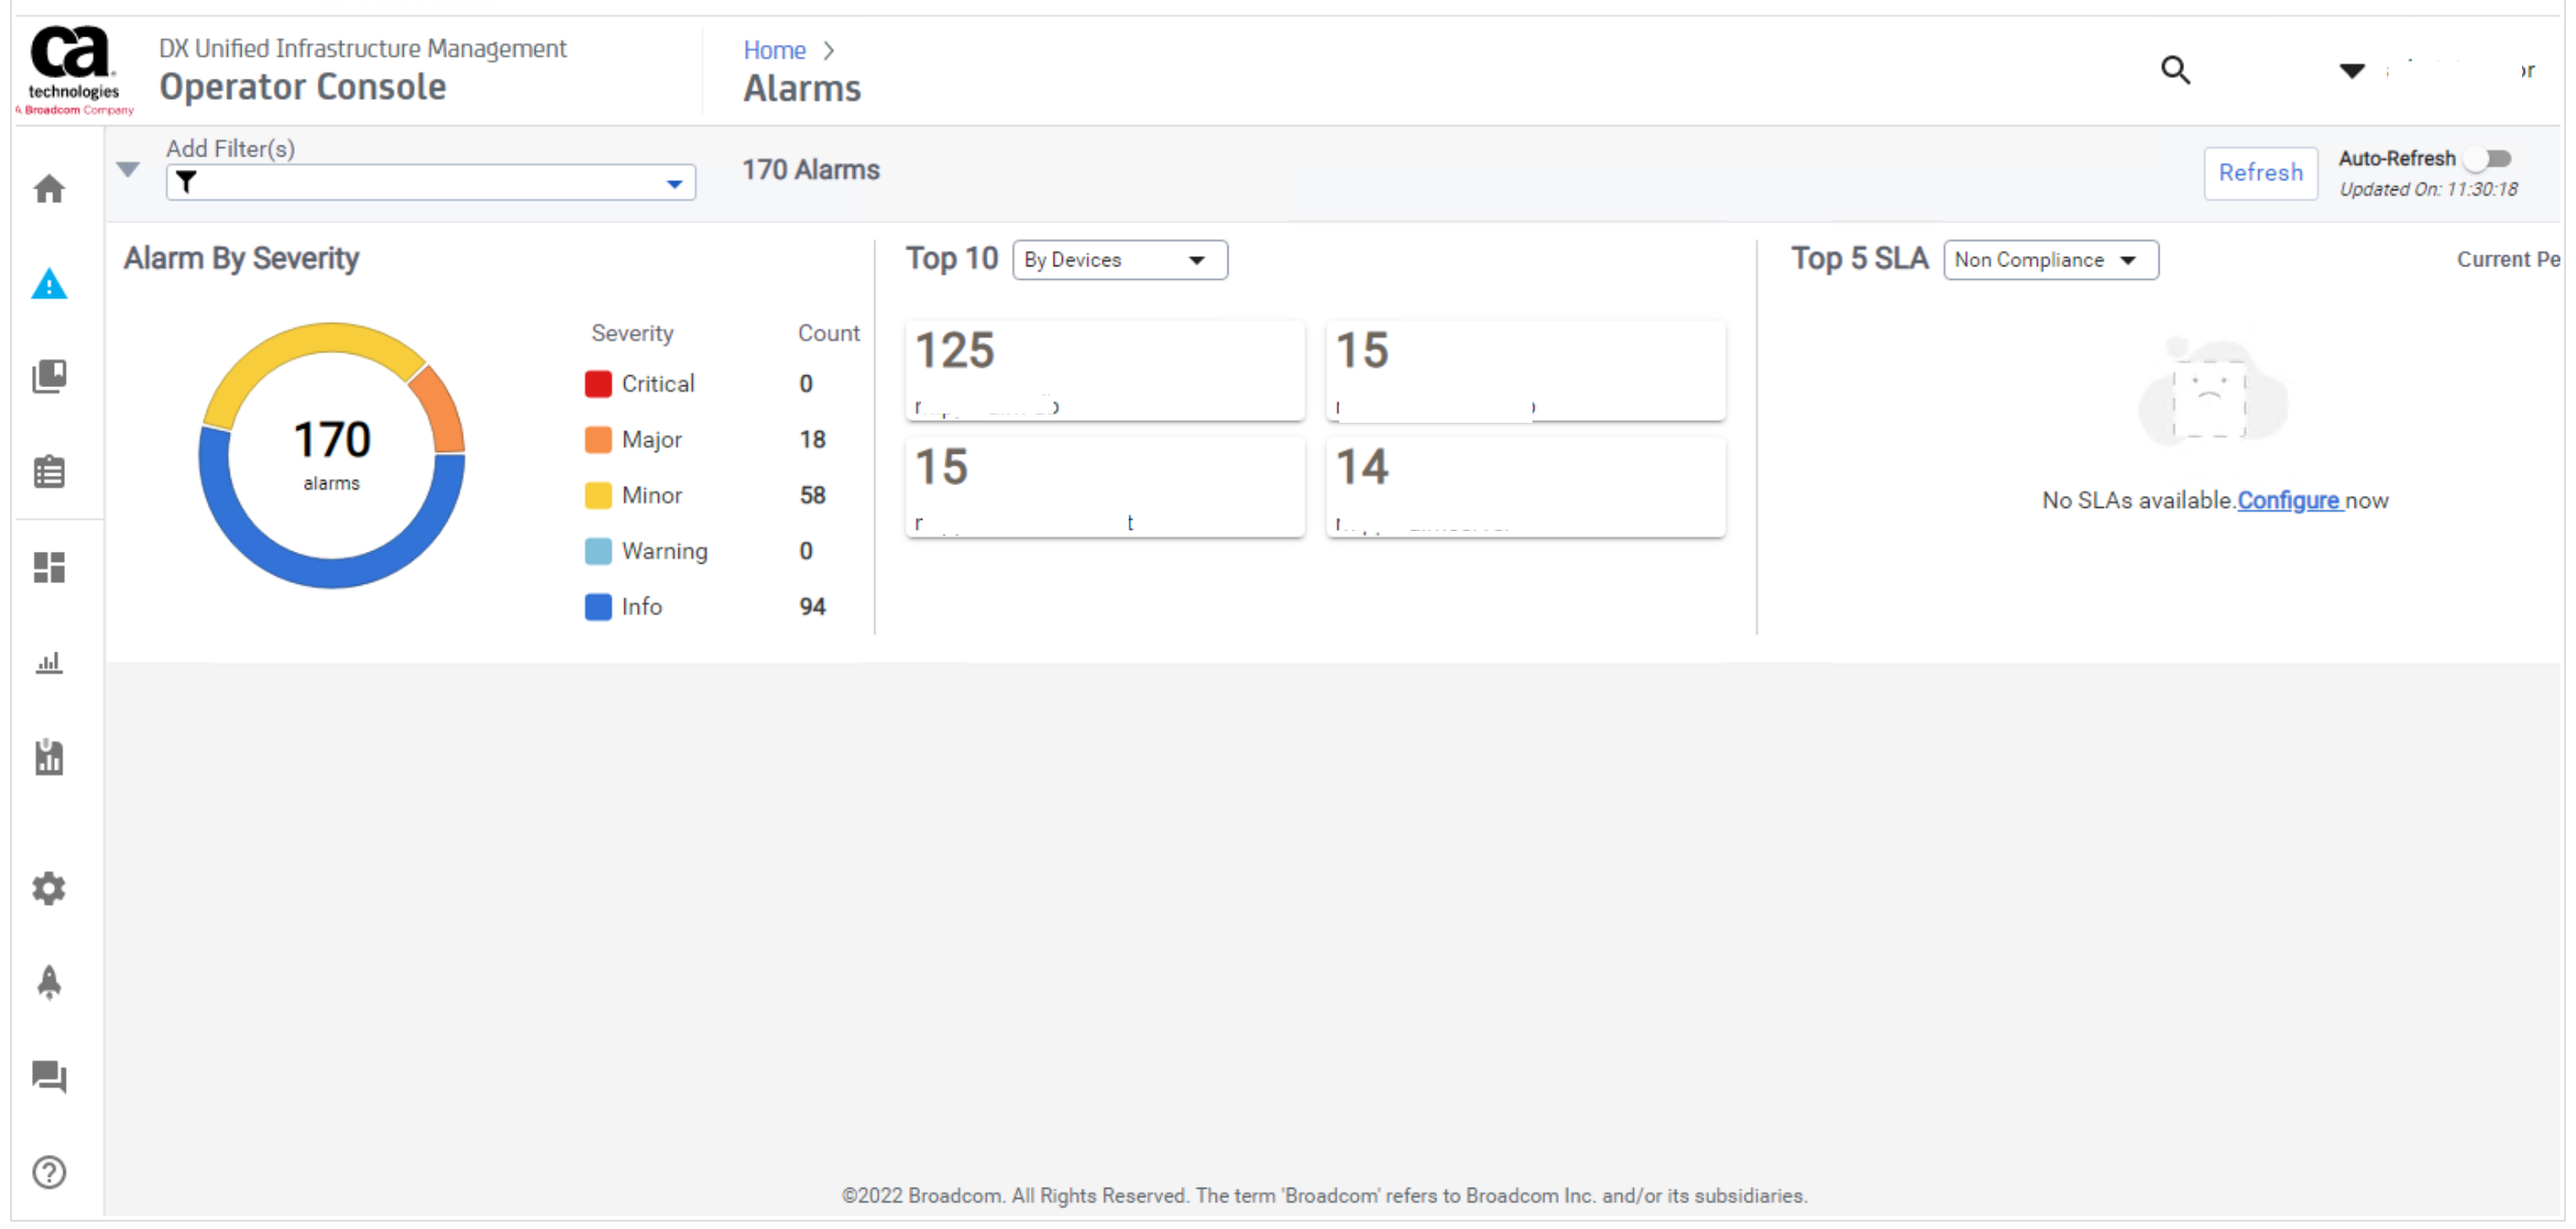Screen dimensions: 2576x1229
Task: Click the Home icon in sidebar
Action: 49,189
